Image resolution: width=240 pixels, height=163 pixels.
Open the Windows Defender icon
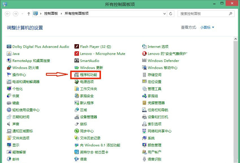[x=144, y=61]
